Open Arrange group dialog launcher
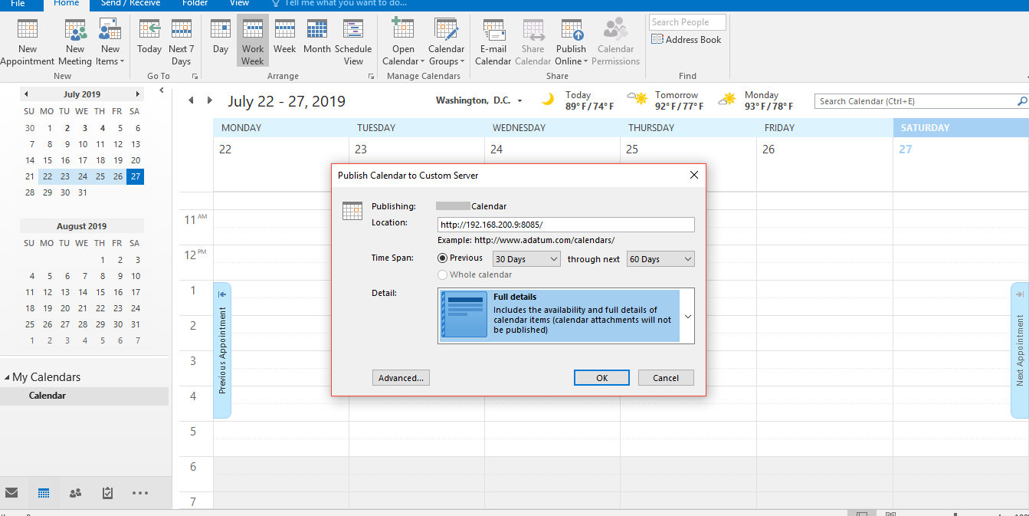The width and height of the screenshot is (1029, 516). click(372, 77)
